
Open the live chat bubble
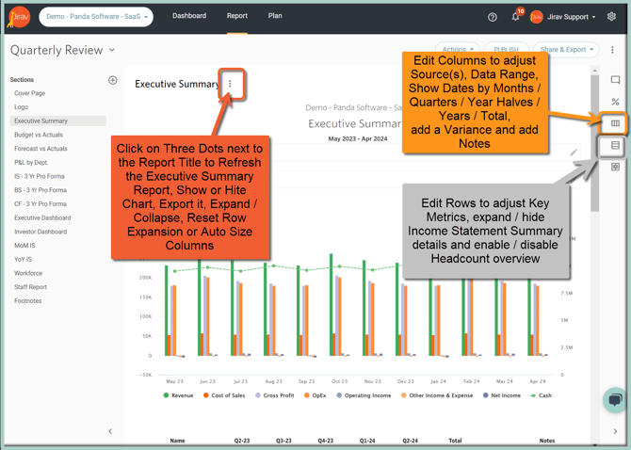pyautogui.click(x=615, y=400)
